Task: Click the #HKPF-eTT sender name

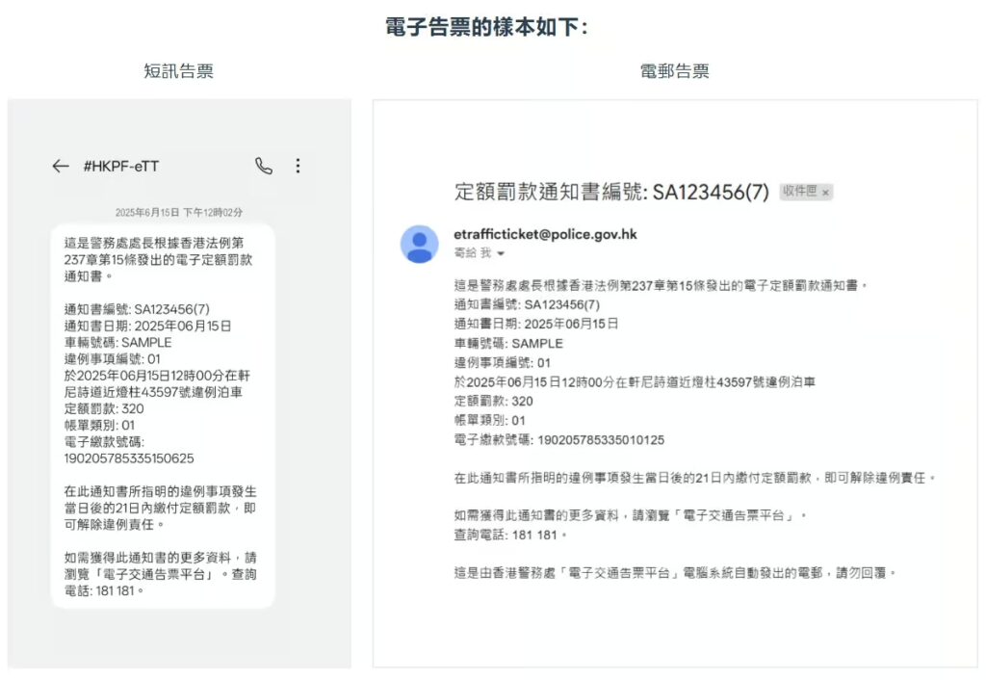Action: pos(120,166)
